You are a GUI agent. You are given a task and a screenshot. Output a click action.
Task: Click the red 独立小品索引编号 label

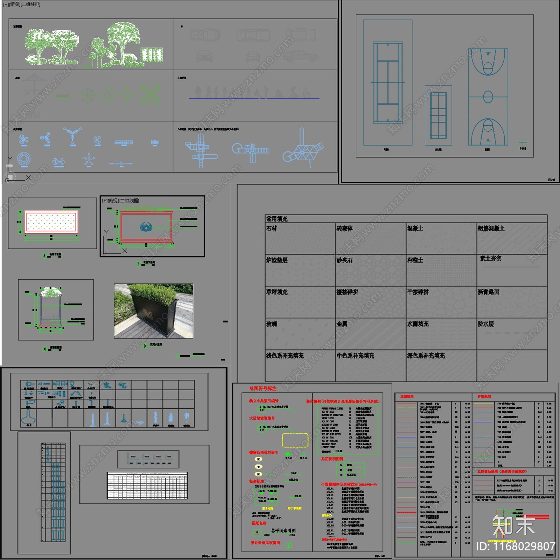coord(264,401)
